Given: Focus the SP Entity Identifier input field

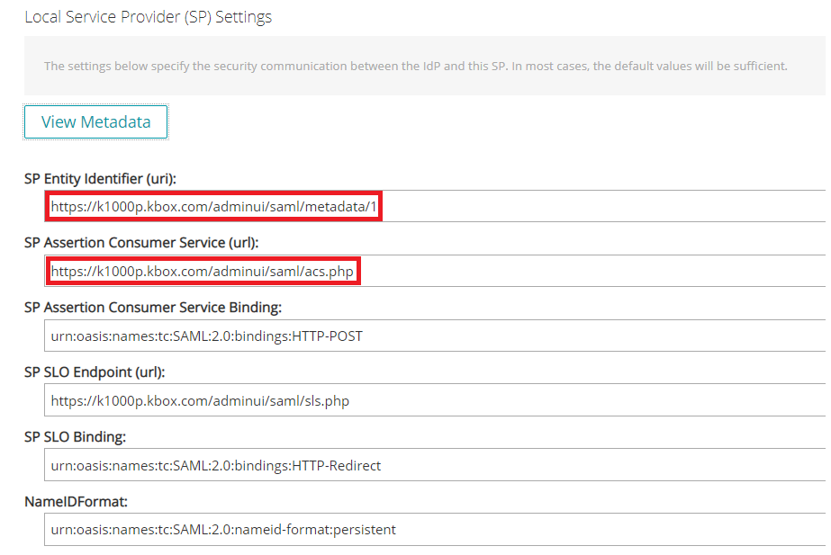Looking at the screenshot, I should [435, 206].
